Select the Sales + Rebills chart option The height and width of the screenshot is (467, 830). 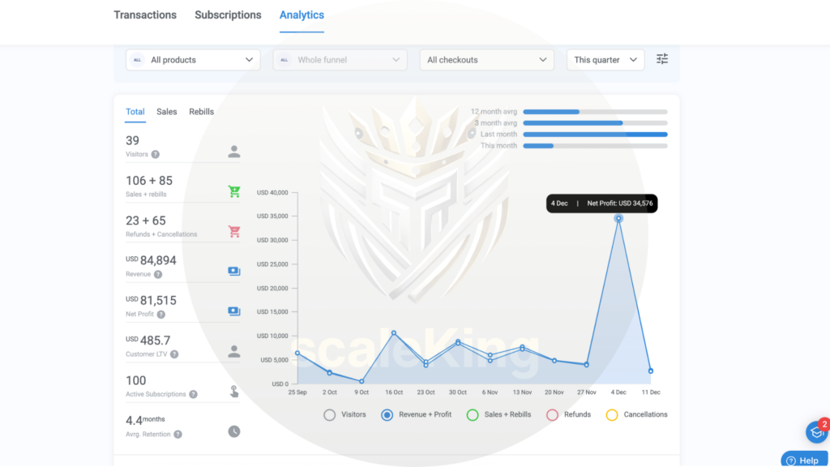click(473, 415)
